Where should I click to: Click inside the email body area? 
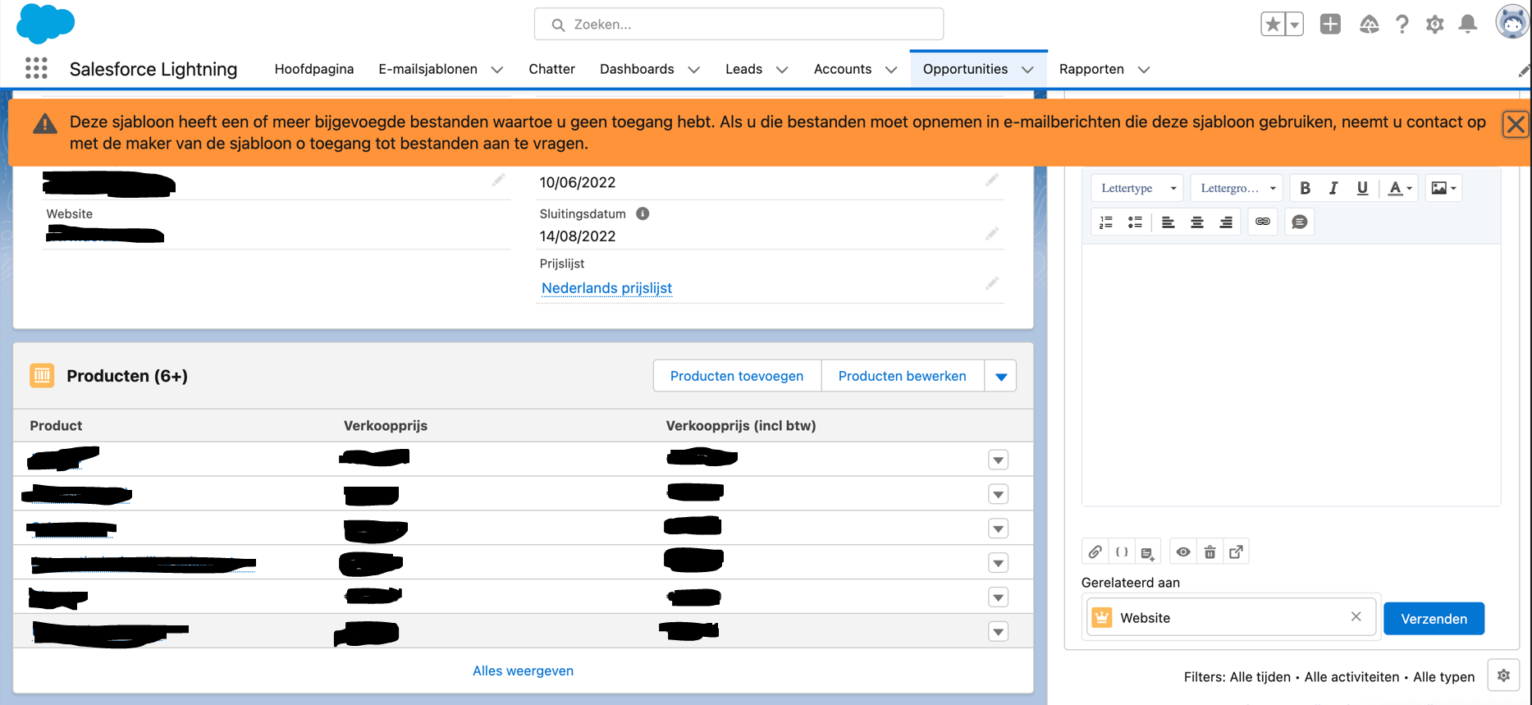(1291, 374)
